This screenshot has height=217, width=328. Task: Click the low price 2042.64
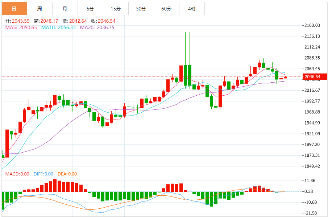78,21
